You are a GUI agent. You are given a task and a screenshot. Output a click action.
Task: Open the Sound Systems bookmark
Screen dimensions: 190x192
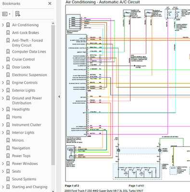pyautogui.click(x=24, y=179)
